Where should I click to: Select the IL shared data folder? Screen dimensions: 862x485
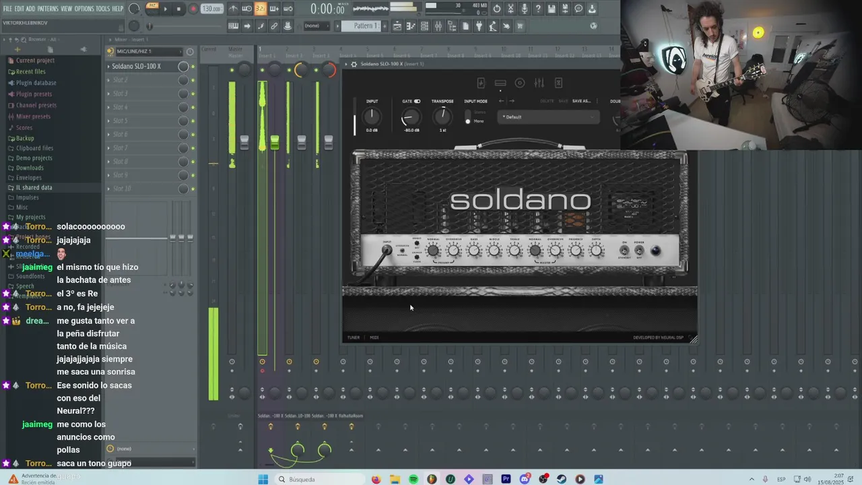(x=34, y=187)
